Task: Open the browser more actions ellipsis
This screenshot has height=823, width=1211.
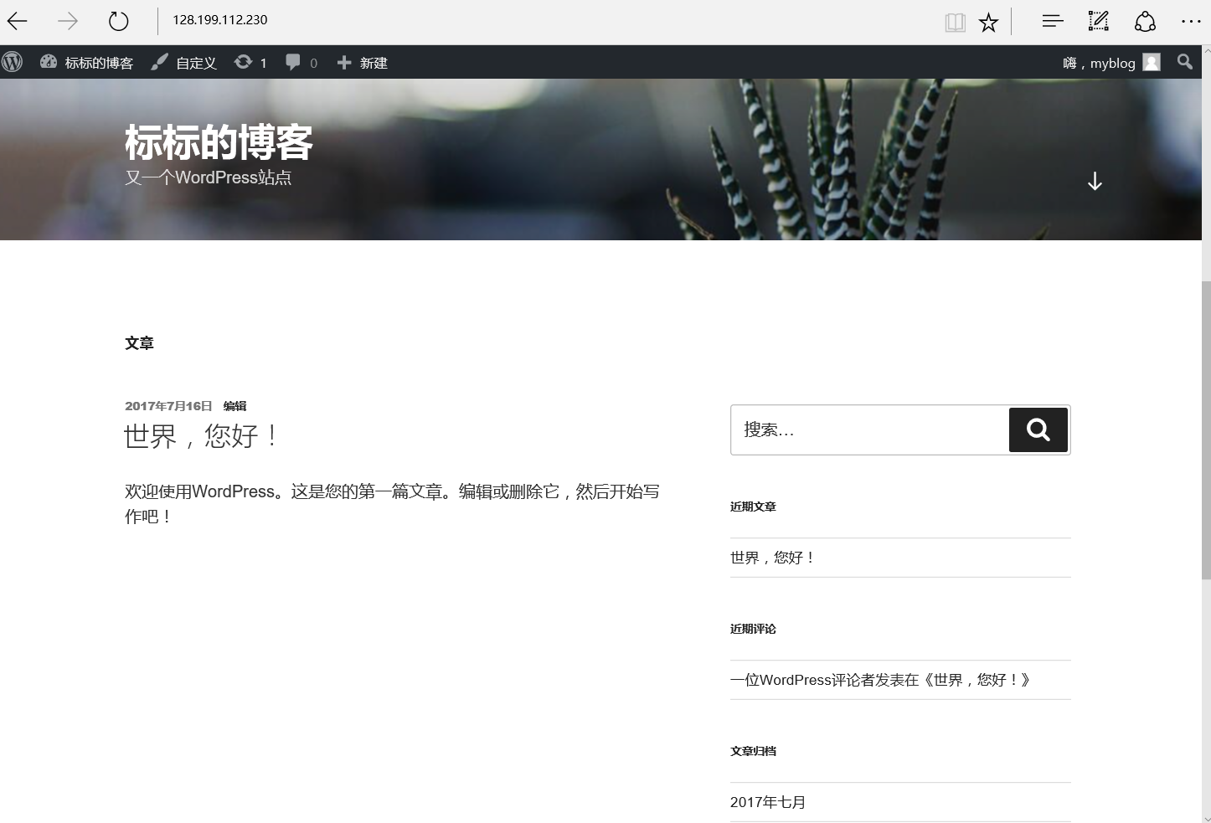Action: (x=1191, y=21)
